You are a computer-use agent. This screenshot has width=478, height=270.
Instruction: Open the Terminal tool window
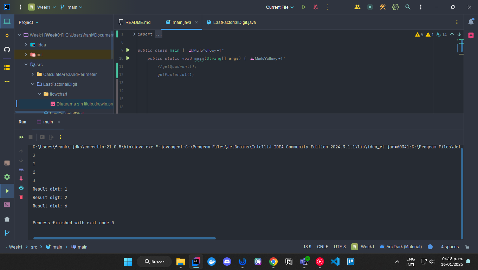point(7,205)
